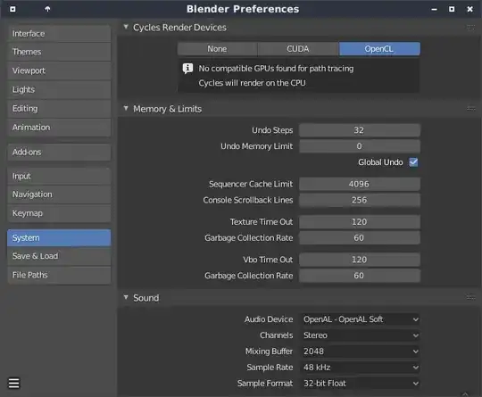Toggle the Global Undo checkbox
482x397 pixels.
click(x=413, y=162)
